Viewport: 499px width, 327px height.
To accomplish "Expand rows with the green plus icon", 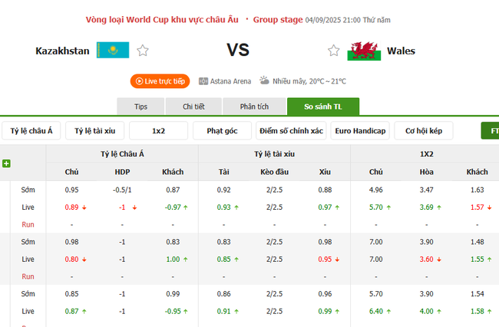I will pos(6,163).
